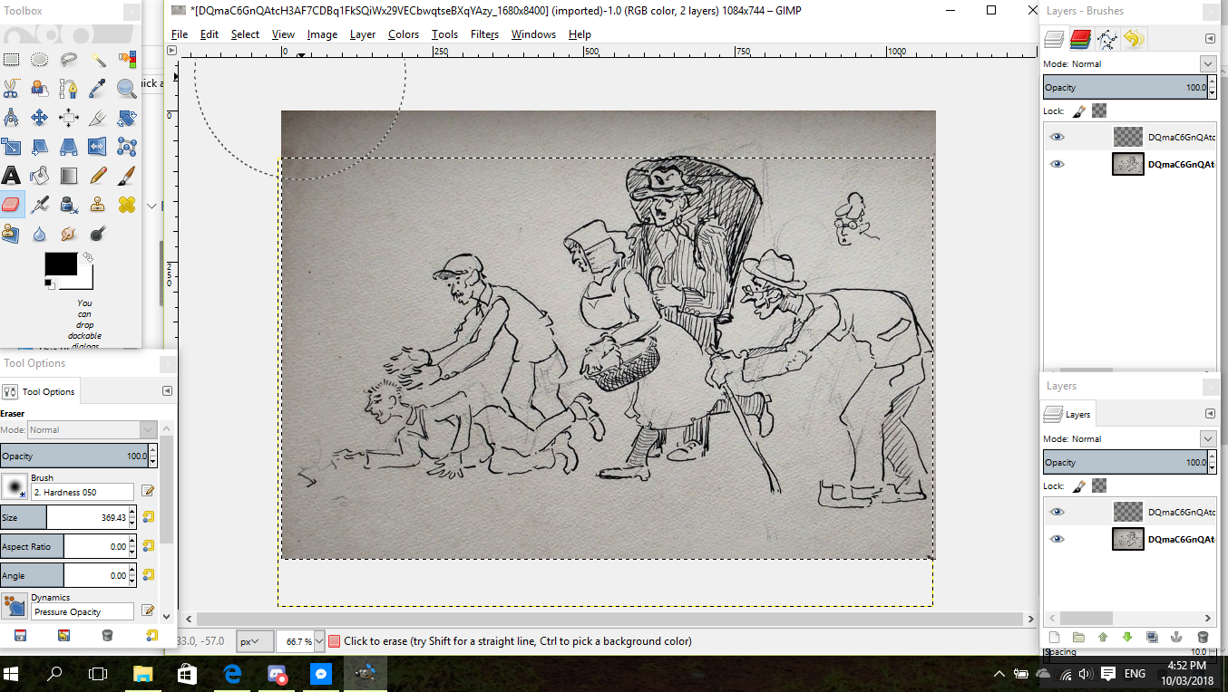Viewport: 1228px width, 692px height.
Task: Select the Shear tool
Action: pos(40,147)
